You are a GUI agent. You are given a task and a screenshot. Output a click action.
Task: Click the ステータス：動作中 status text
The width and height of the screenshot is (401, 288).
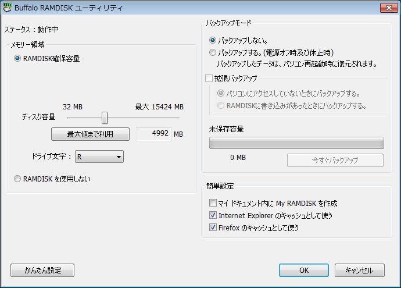(x=31, y=30)
